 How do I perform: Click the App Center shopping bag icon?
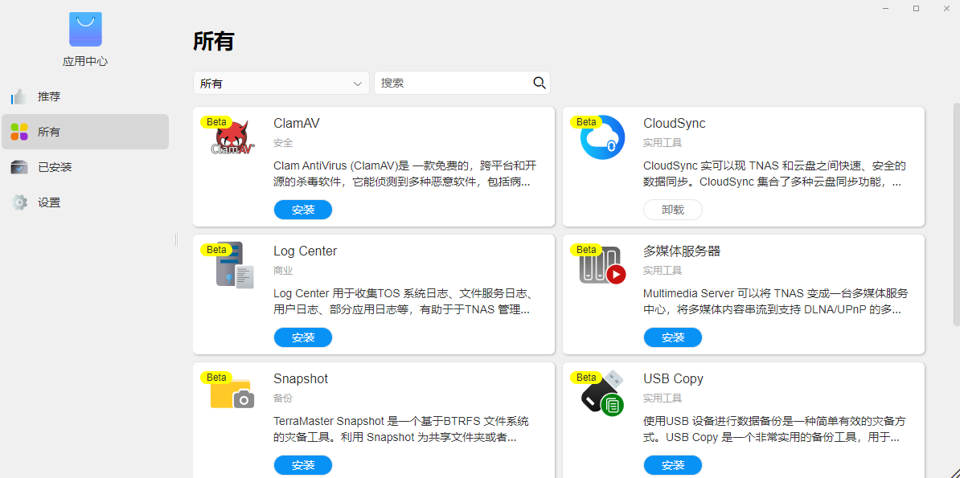[x=85, y=30]
